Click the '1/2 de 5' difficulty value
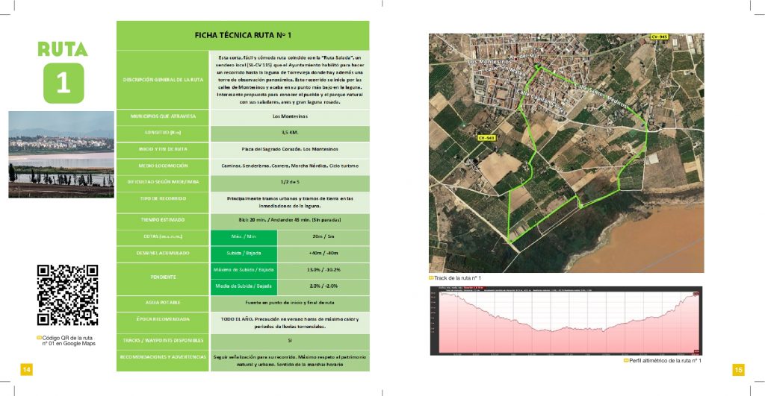 coord(290,182)
